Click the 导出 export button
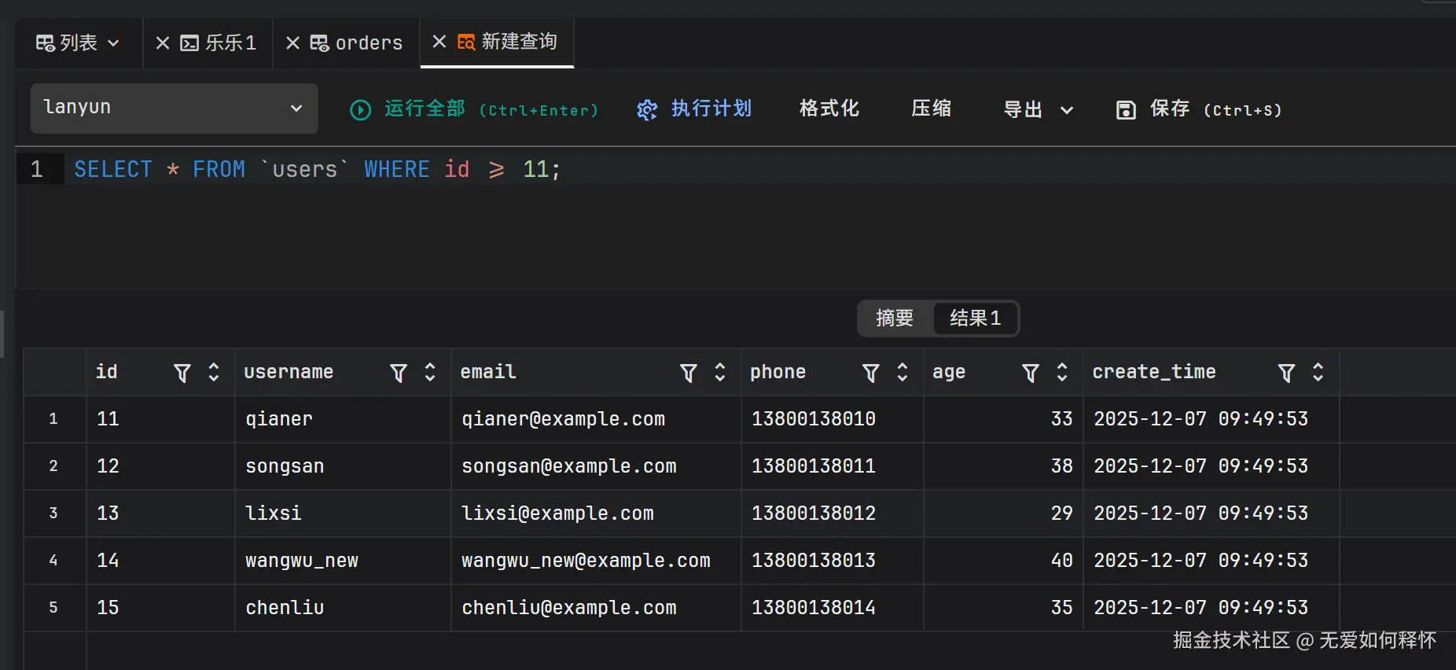Viewport: 1456px width, 670px height. point(1023,109)
